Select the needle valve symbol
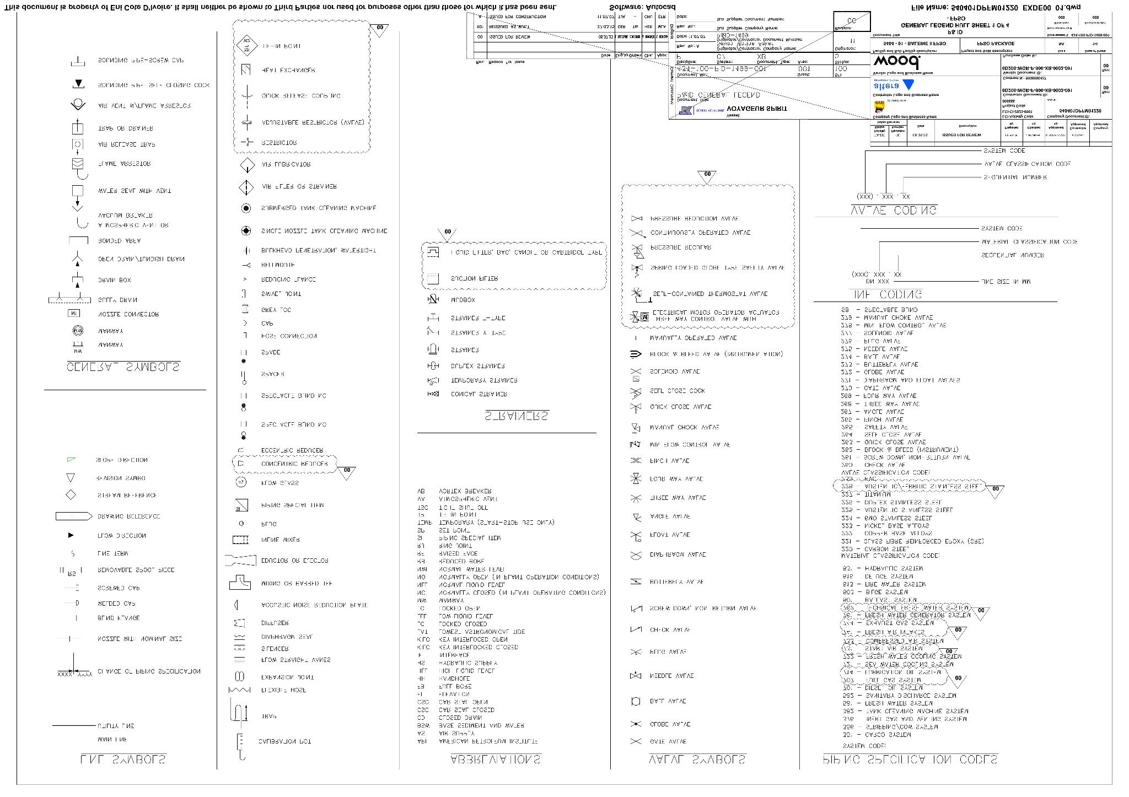1129x797 pixels. point(636,675)
